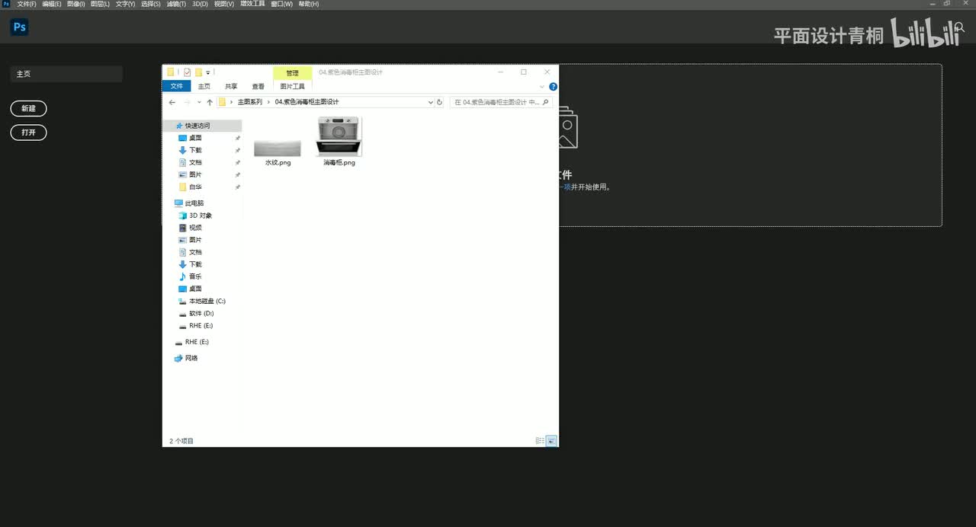Open 音乐 folder
976x527 pixels.
pos(195,276)
